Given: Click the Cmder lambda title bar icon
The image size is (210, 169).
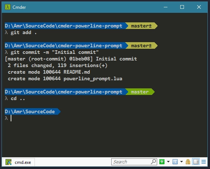Looking at the screenshot, I should (8, 7).
